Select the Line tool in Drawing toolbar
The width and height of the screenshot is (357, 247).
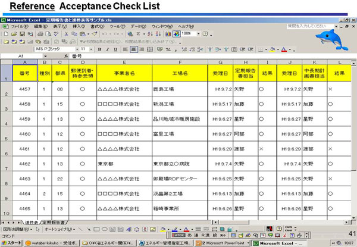click(80, 229)
